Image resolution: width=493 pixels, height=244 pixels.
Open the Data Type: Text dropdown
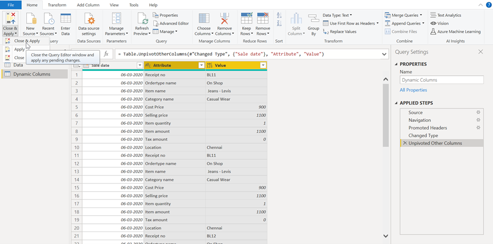[337, 15]
